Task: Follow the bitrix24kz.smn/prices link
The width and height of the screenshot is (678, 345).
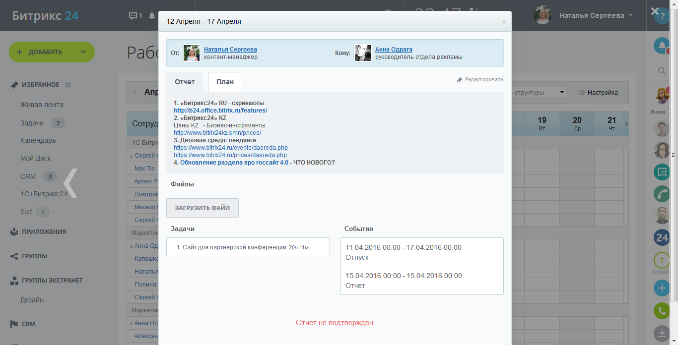Action: [x=217, y=133]
